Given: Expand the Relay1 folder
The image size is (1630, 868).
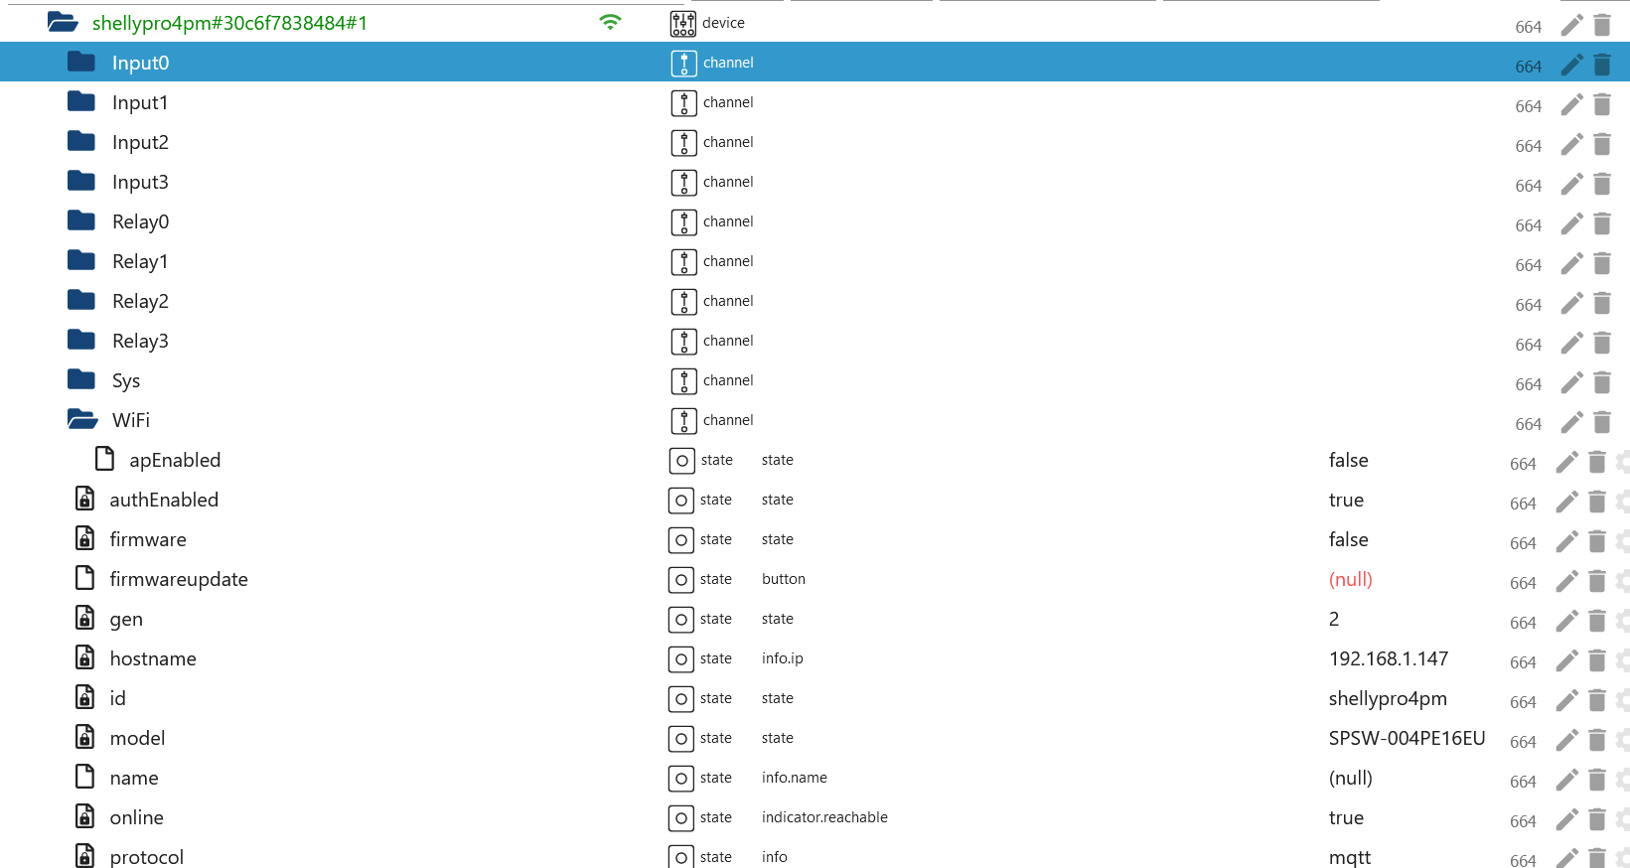Looking at the screenshot, I should pos(81,260).
